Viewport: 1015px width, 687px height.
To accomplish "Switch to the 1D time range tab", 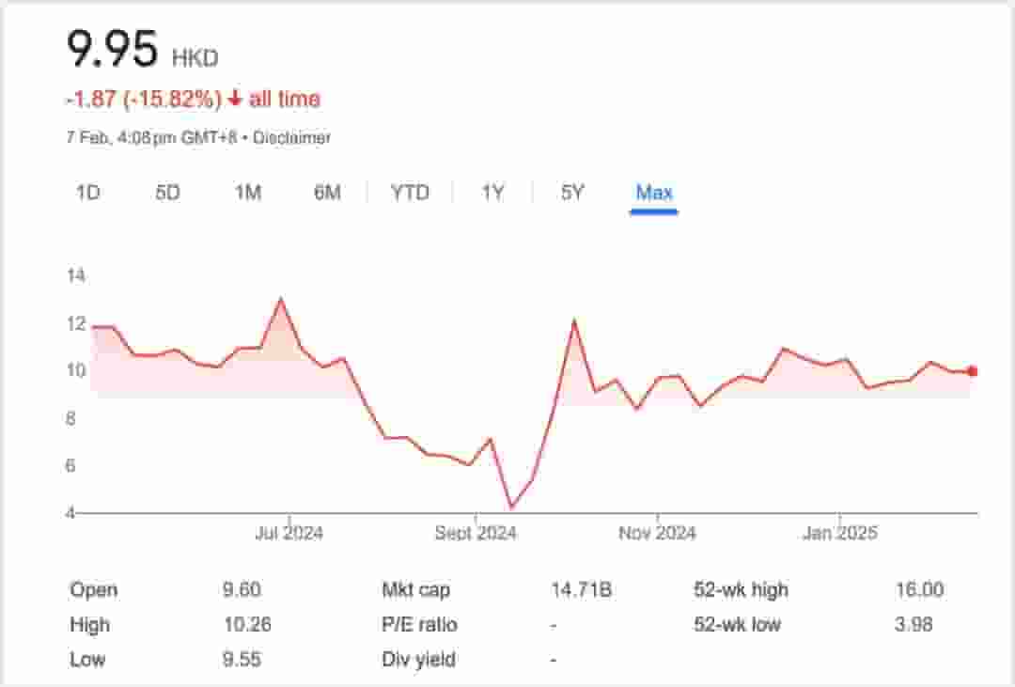I will click(87, 193).
